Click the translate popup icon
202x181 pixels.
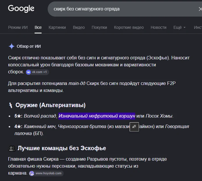point(134,127)
